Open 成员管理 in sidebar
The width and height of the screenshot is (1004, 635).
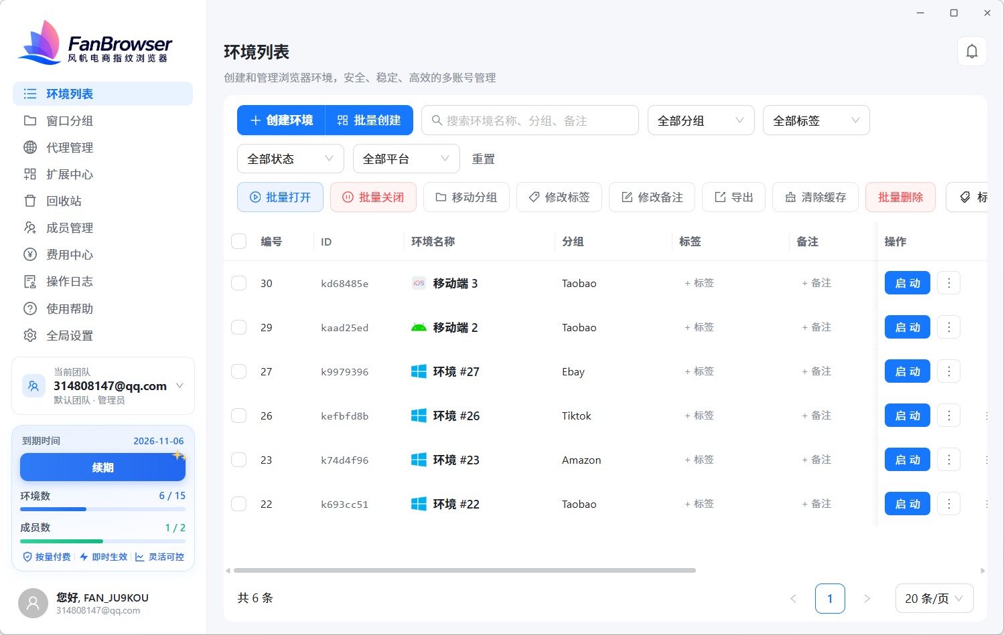tap(102, 228)
